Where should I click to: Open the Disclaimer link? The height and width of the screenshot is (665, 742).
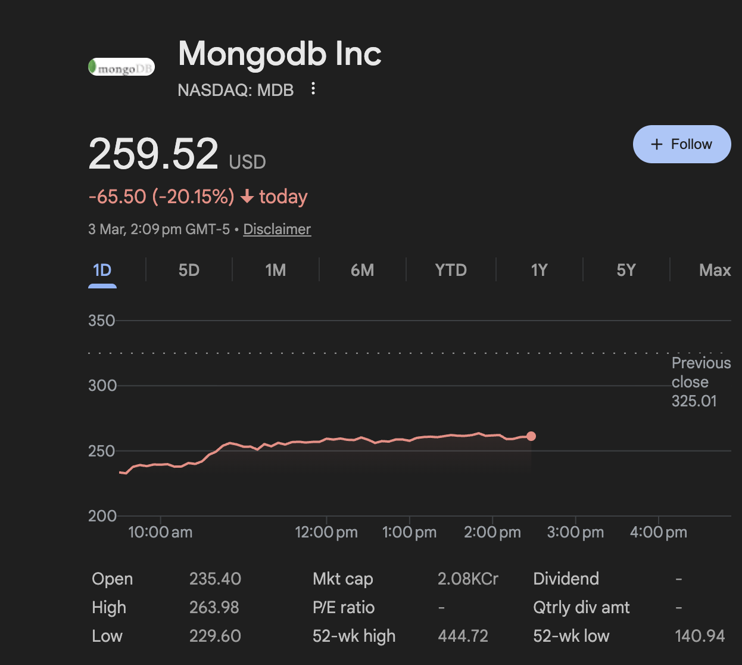coord(276,229)
